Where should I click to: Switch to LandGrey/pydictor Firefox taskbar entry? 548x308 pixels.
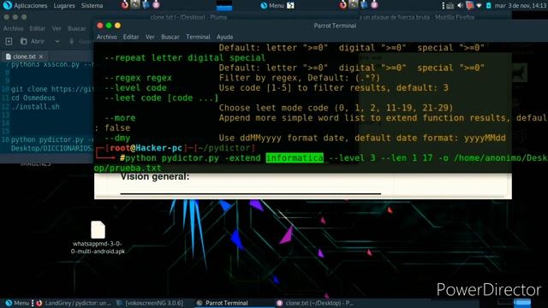click(x=74, y=303)
